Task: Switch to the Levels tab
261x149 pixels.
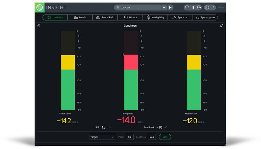Action: pyautogui.click(x=80, y=18)
